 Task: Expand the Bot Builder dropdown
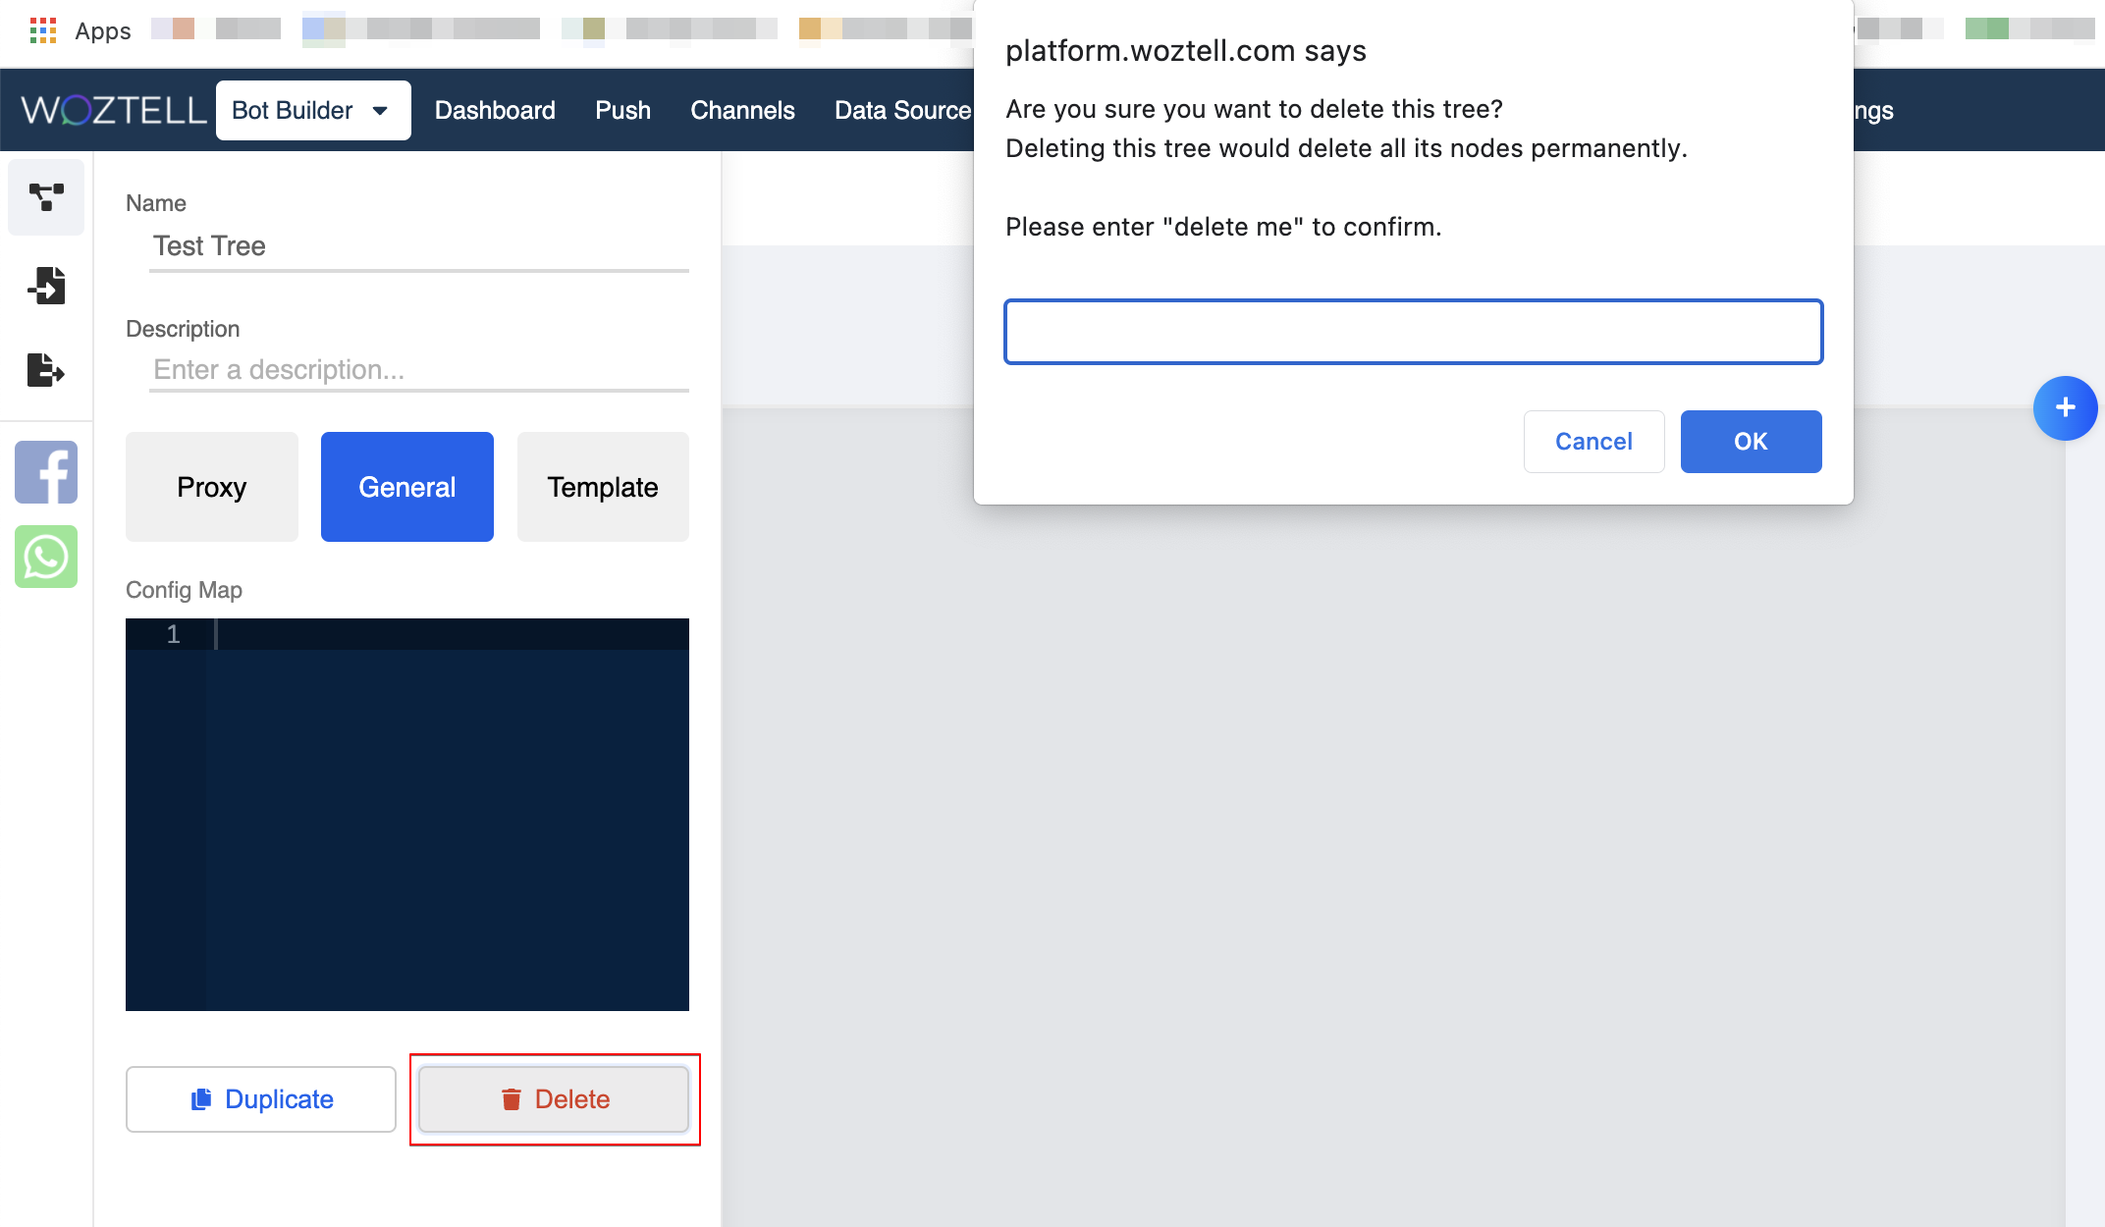pos(312,110)
